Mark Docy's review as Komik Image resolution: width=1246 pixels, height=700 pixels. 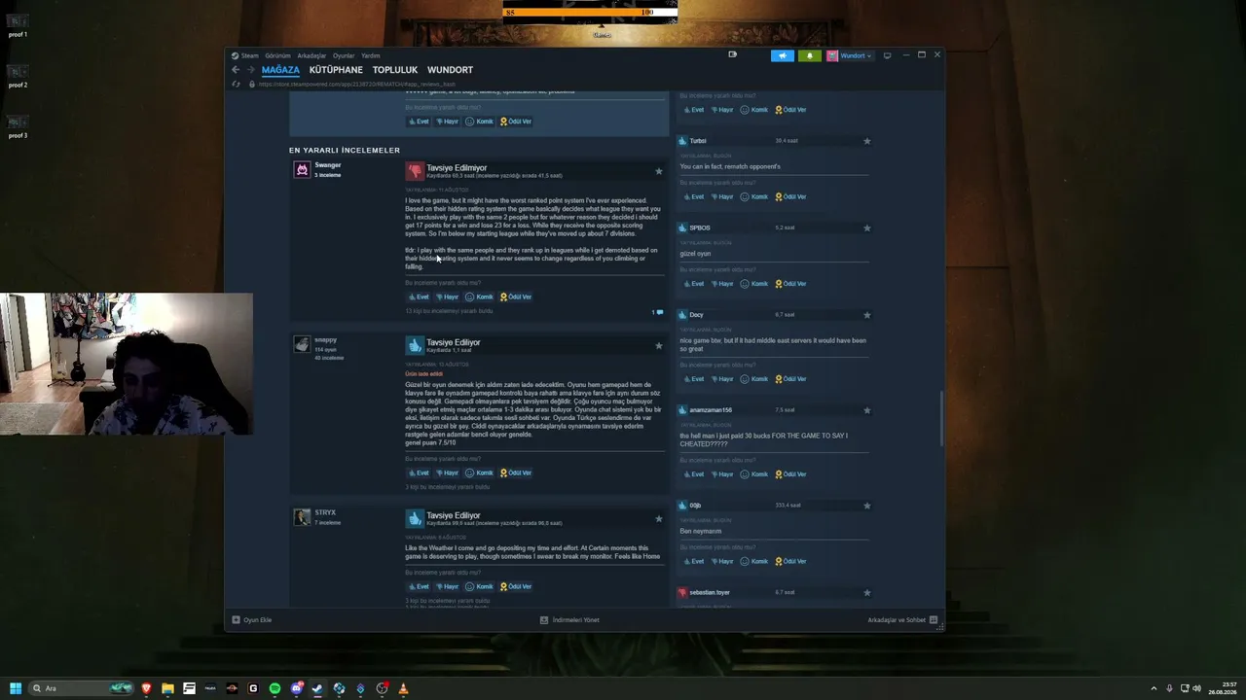click(x=753, y=379)
